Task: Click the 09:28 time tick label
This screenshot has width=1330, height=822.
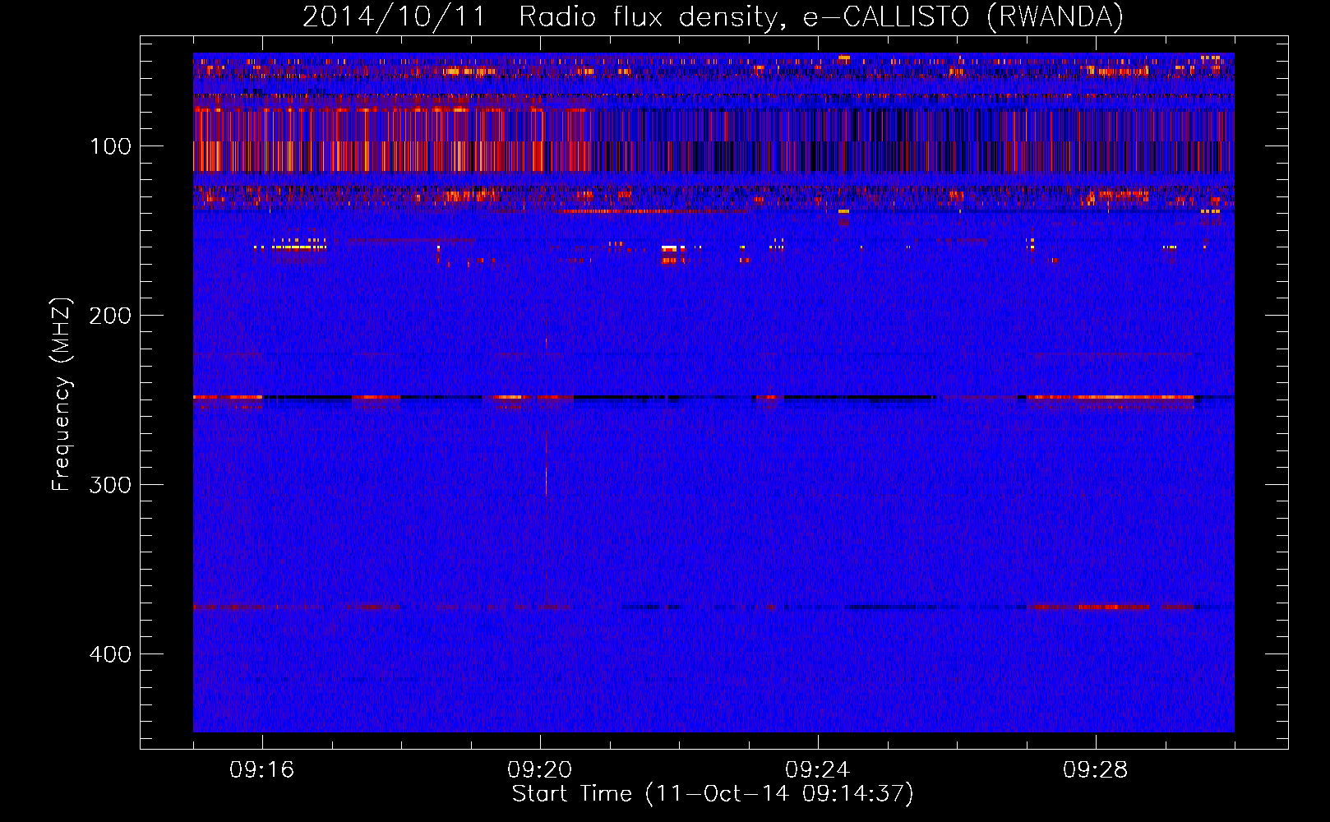Action: pos(1095,769)
